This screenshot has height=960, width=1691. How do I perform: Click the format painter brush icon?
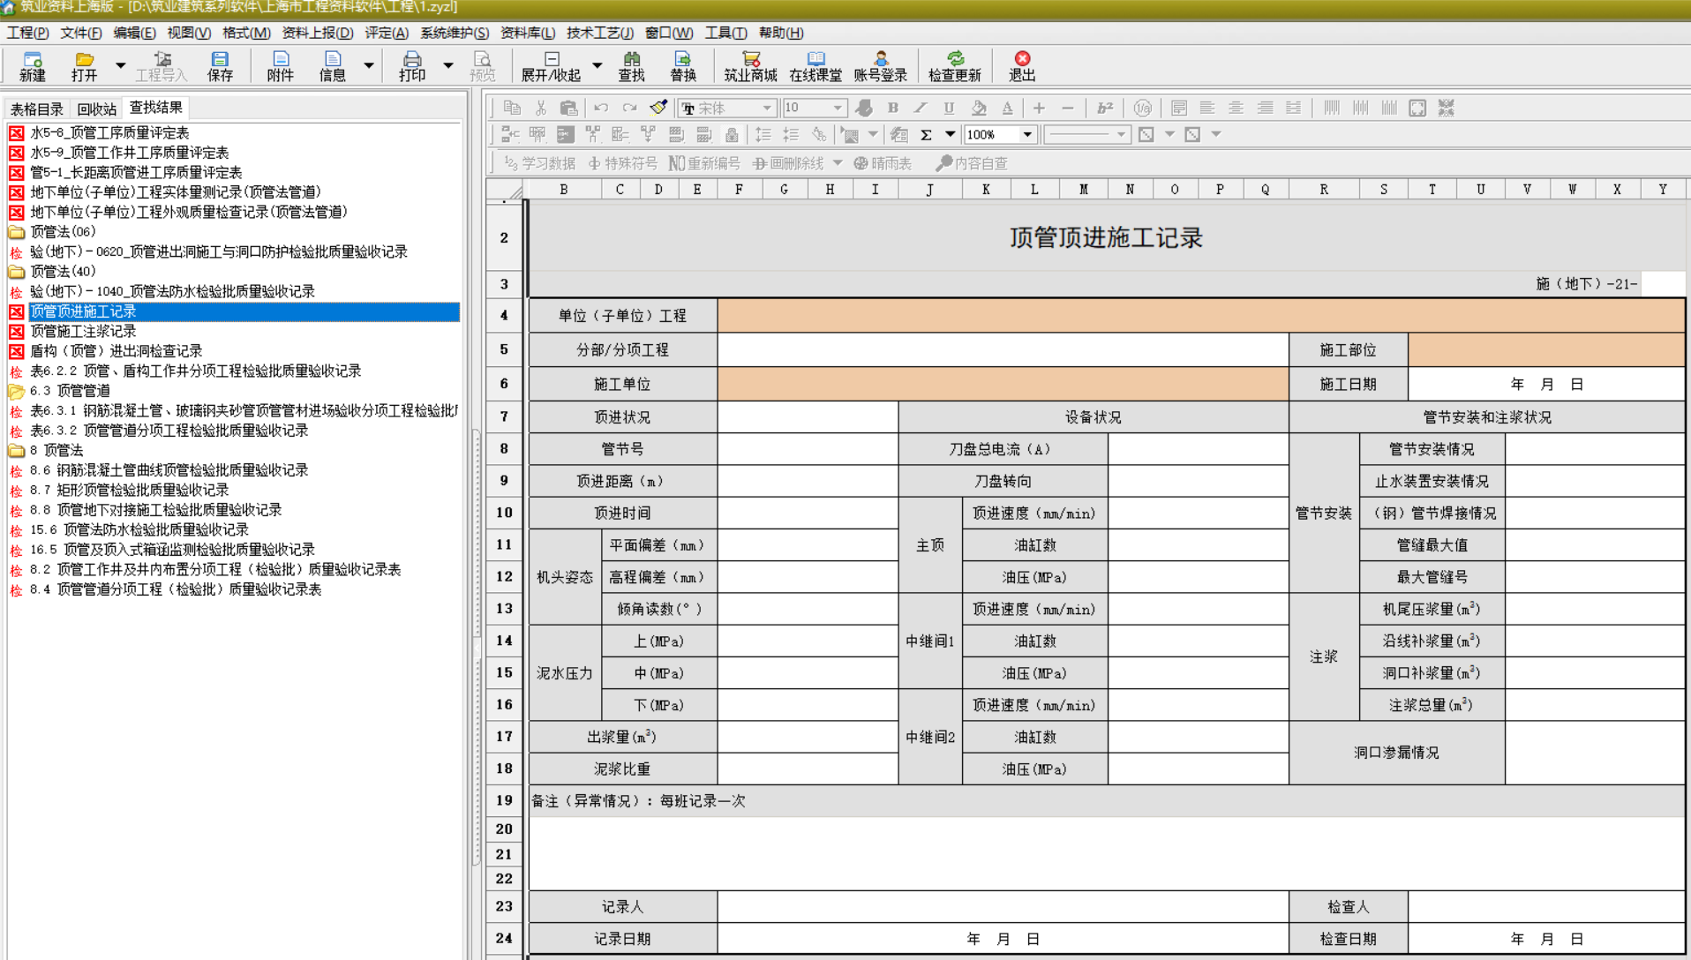pyautogui.click(x=658, y=108)
